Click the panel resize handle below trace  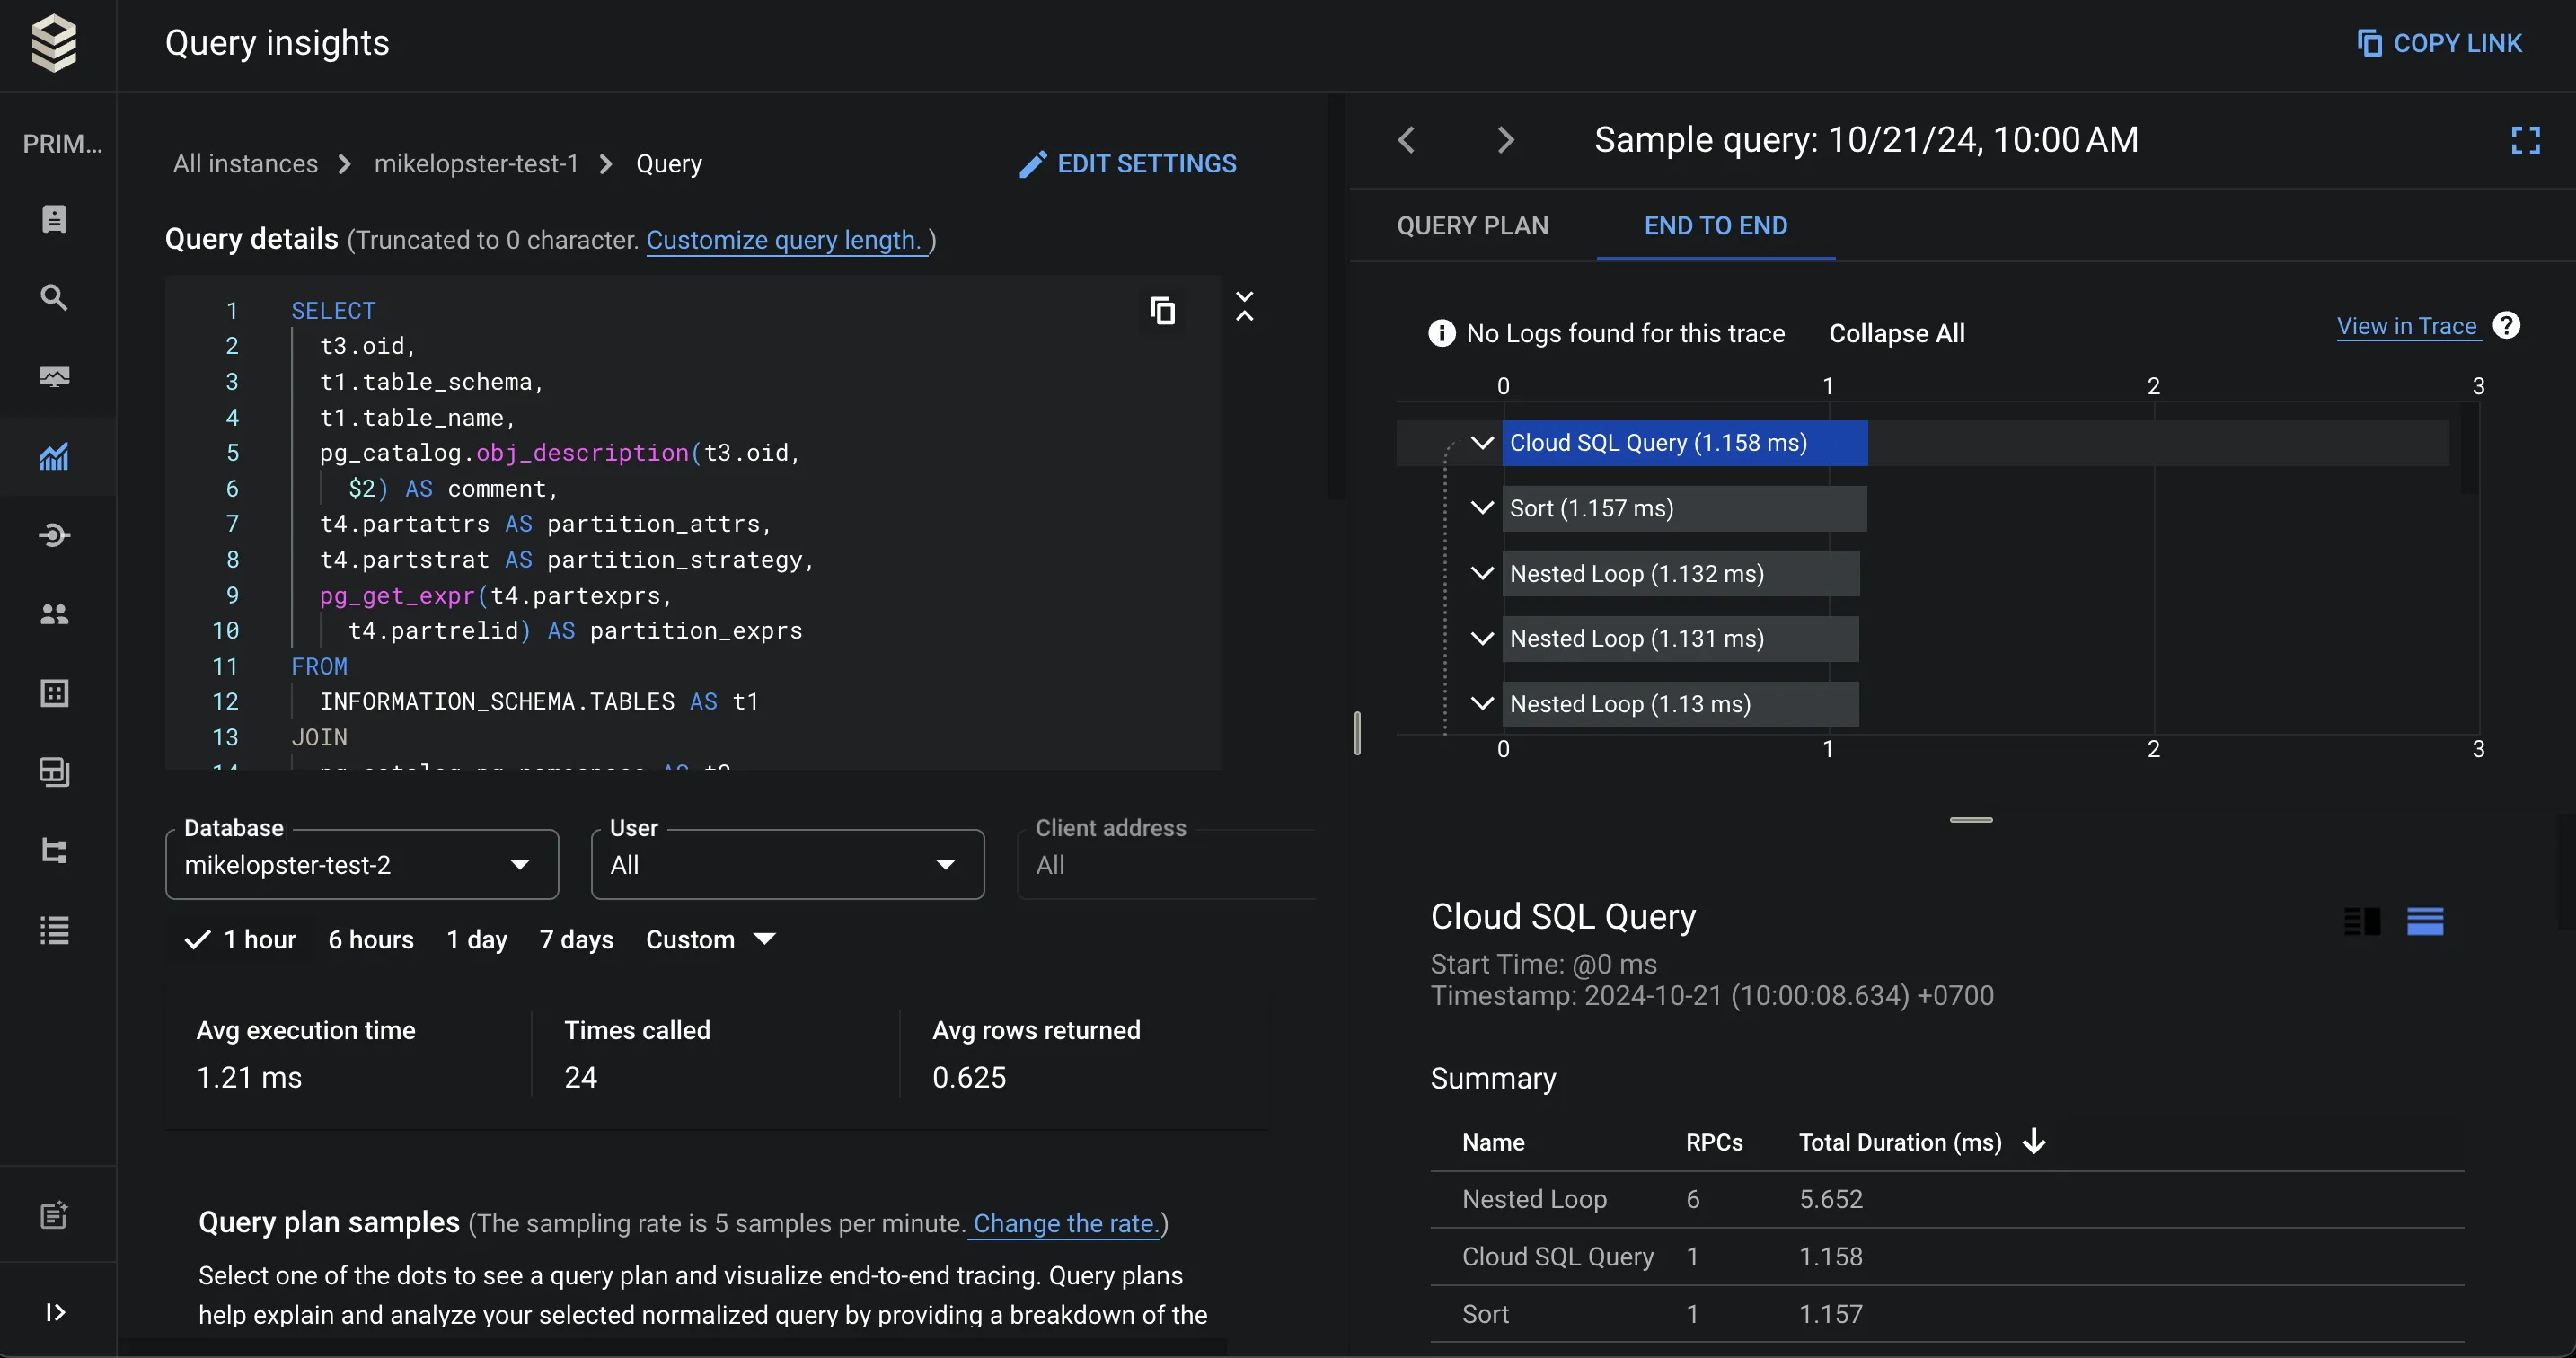tap(1970, 820)
